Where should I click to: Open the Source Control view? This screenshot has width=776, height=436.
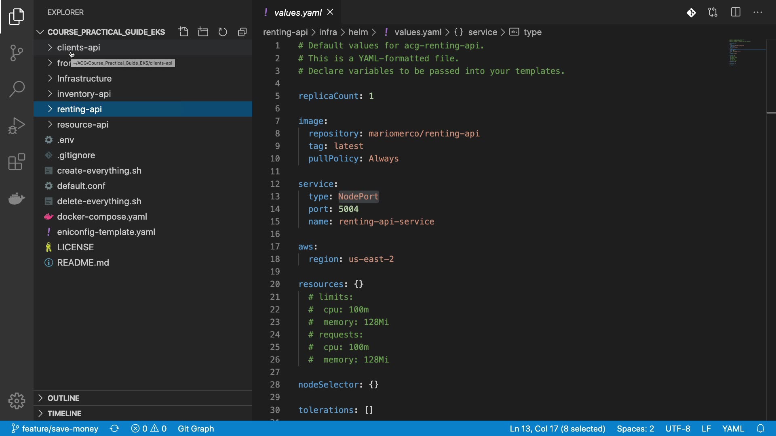point(17,53)
